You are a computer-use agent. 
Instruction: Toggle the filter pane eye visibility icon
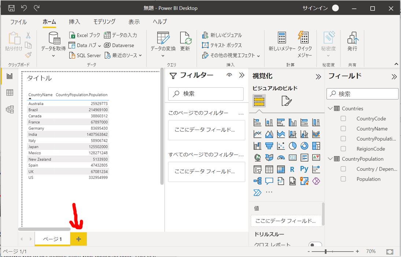point(229,75)
